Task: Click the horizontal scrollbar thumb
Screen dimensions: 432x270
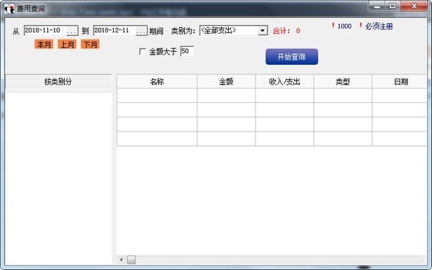Action: pos(132,259)
